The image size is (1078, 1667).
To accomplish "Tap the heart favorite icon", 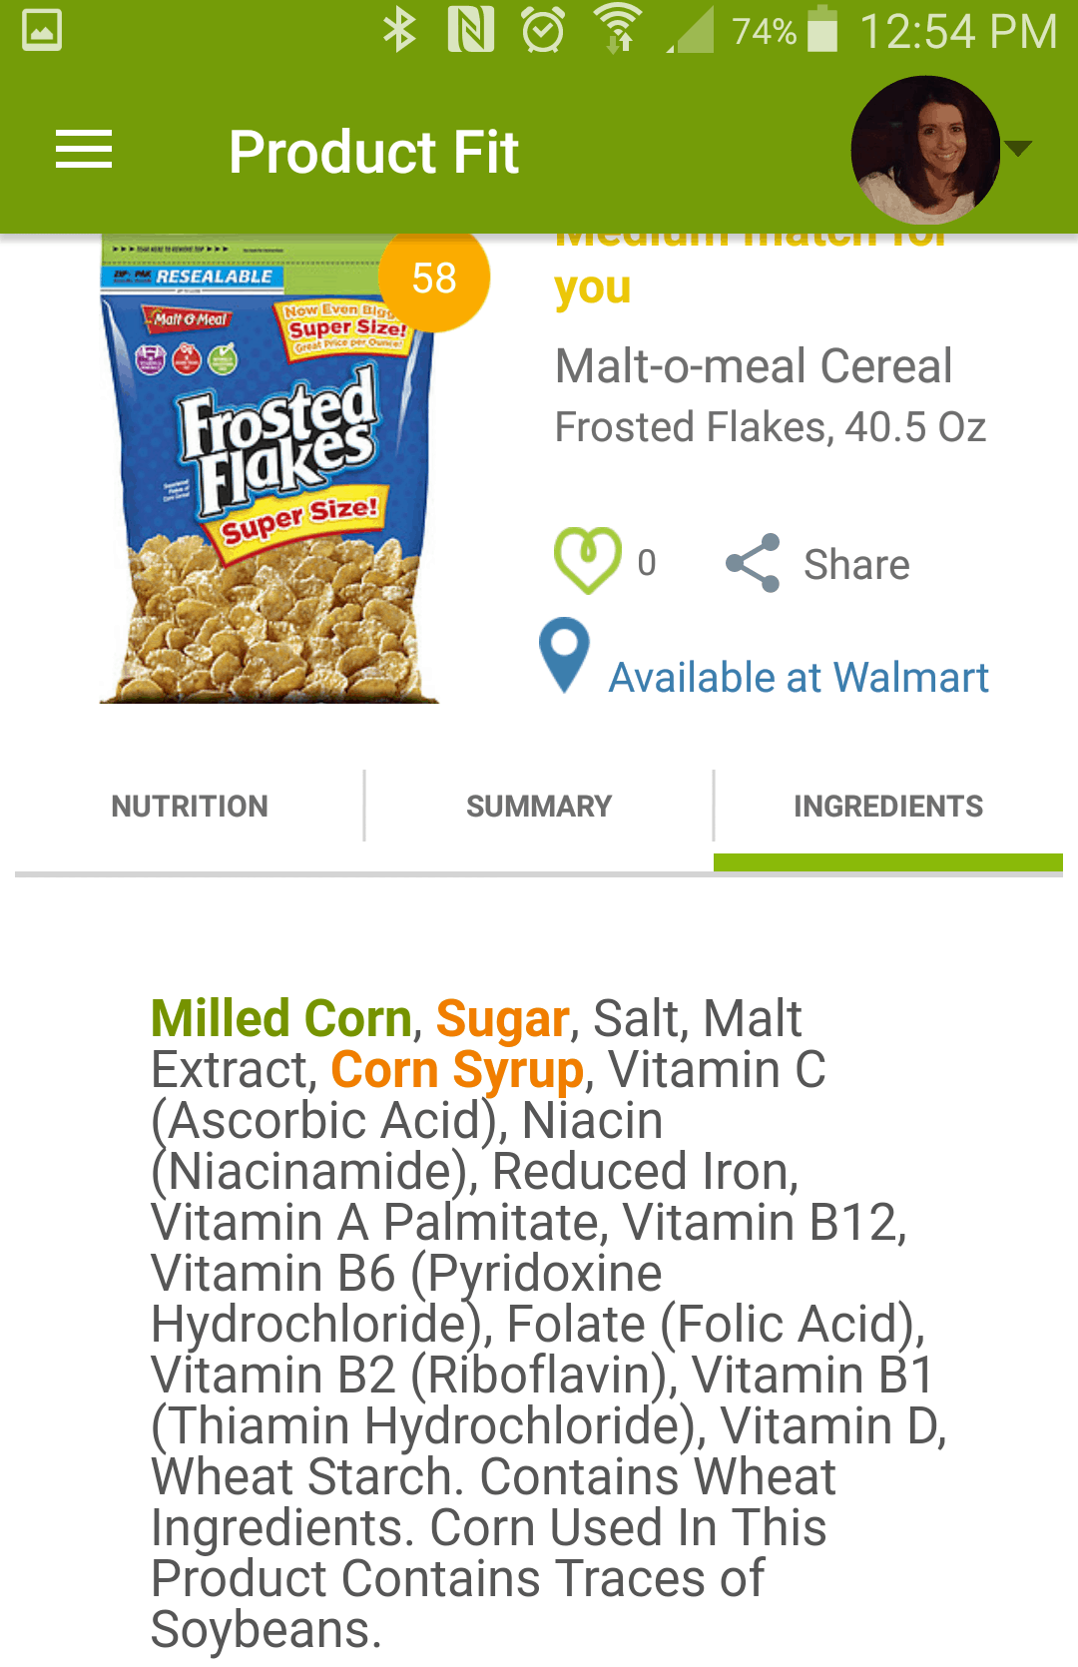I will (x=587, y=561).
